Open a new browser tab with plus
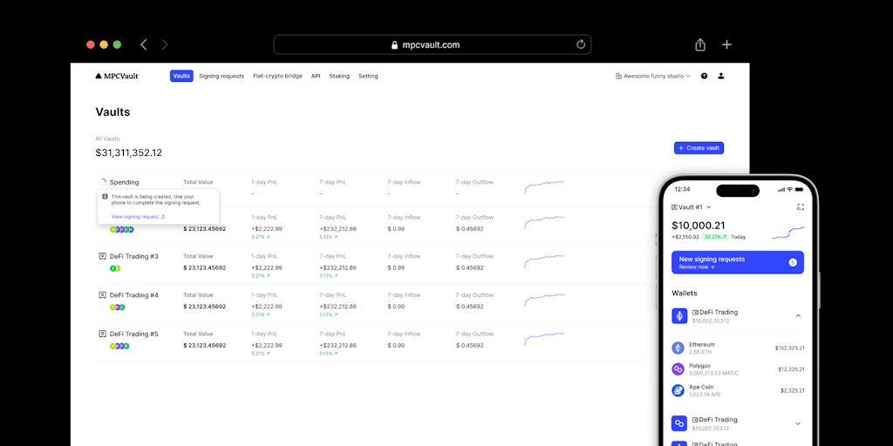Image resolution: width=893 pixels, height=446 pixels. click(726, 44)
